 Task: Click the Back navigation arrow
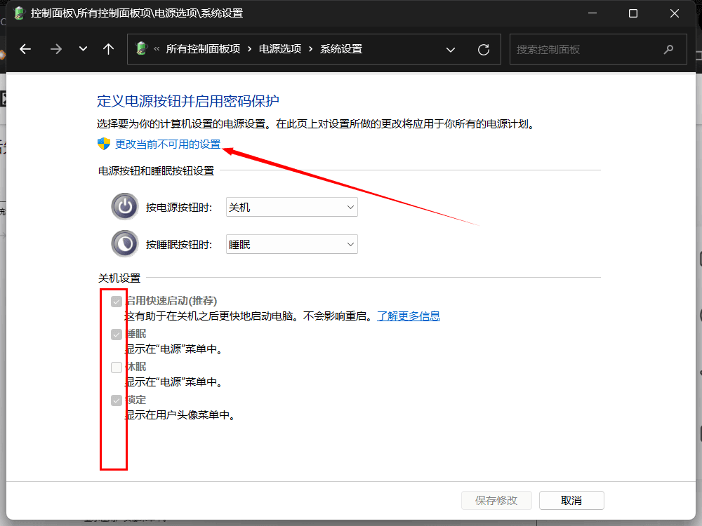26,49
